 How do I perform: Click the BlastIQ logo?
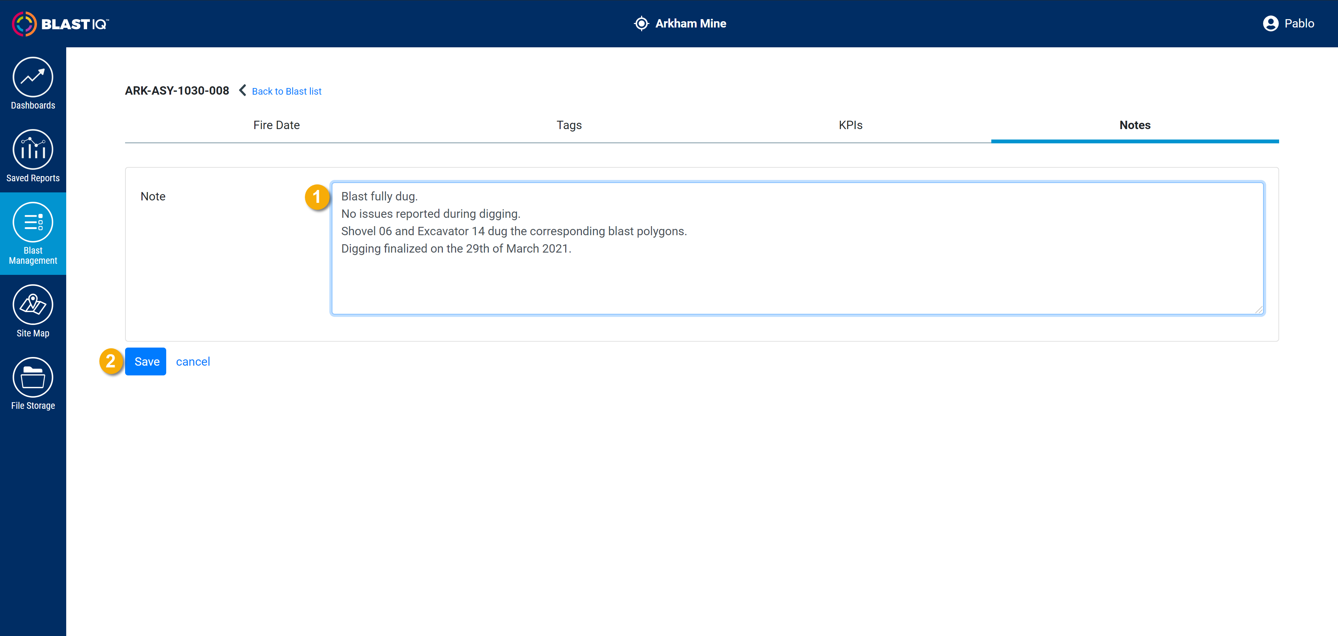(x=60, y=24)
